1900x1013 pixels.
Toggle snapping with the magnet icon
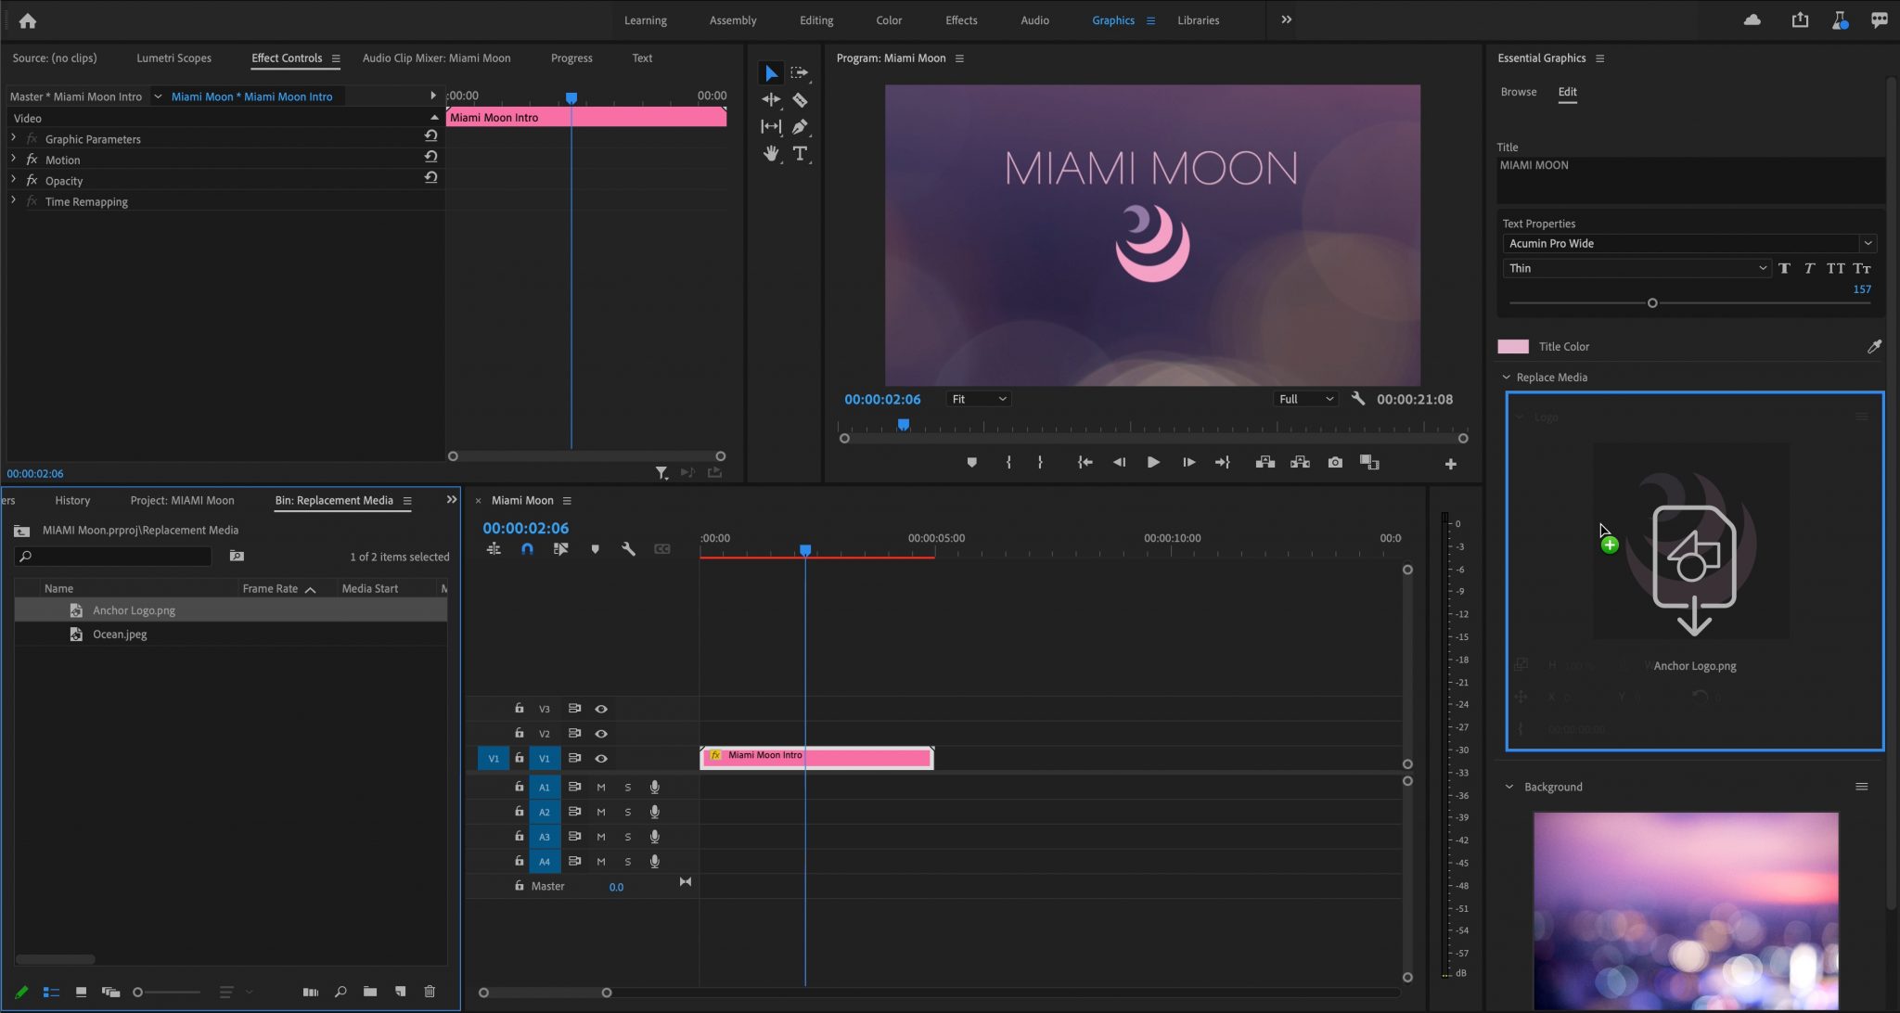click(527, 549)
